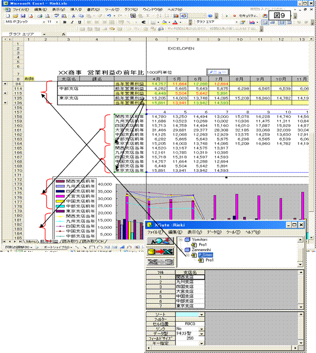Image resolution: width=316 pixels, height=353 pixels.
Task: Expand outline group at row 115
Action: 5,93
